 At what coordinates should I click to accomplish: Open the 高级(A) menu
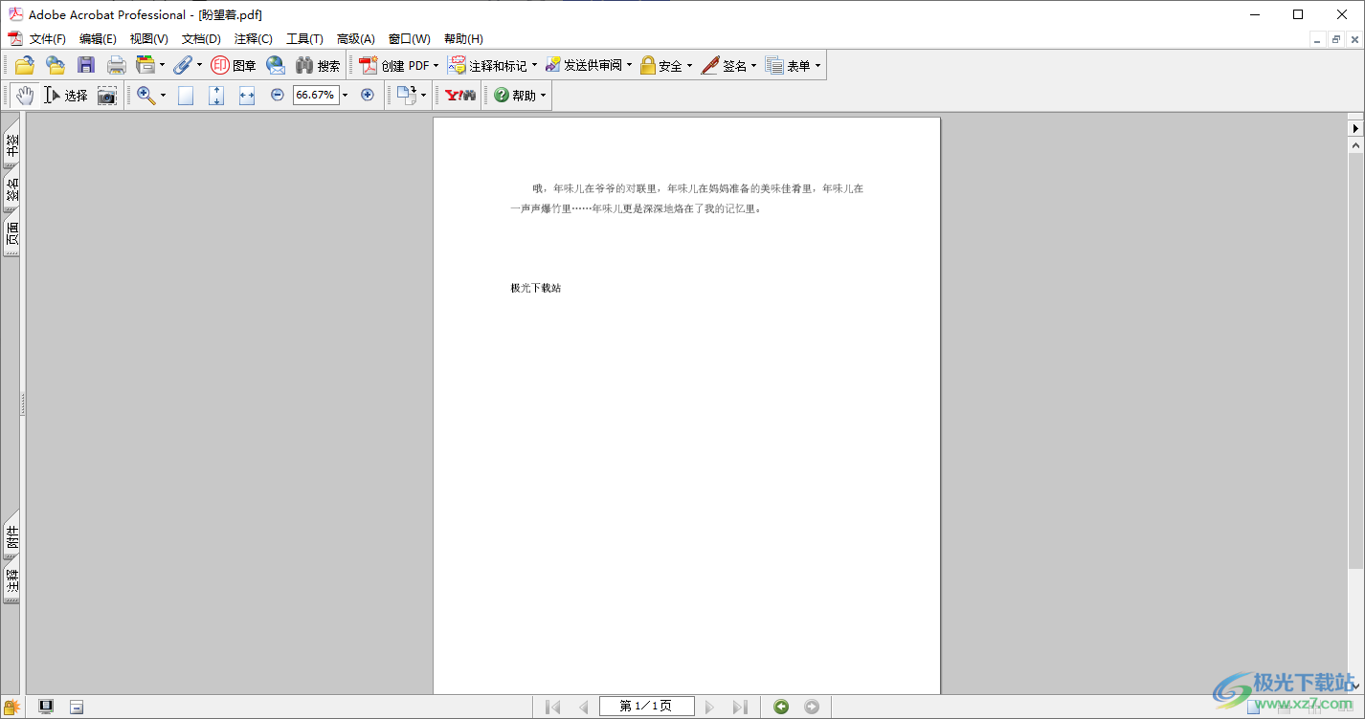pyautogui.click(x=355, y=39)
